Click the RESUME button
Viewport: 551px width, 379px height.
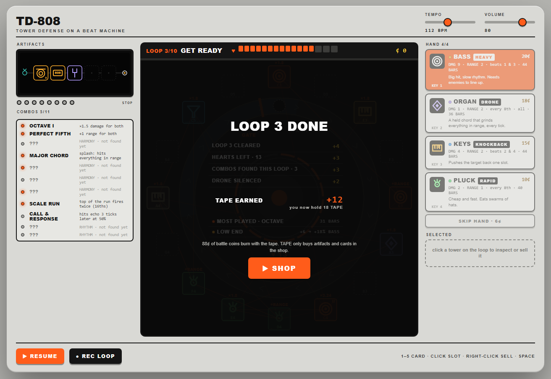coord(40,356)
